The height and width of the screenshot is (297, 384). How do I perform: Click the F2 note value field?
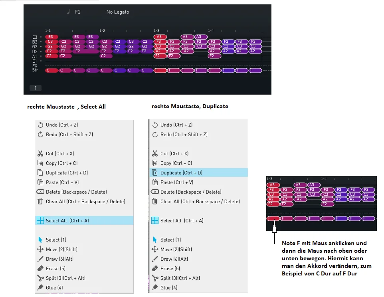78,12
